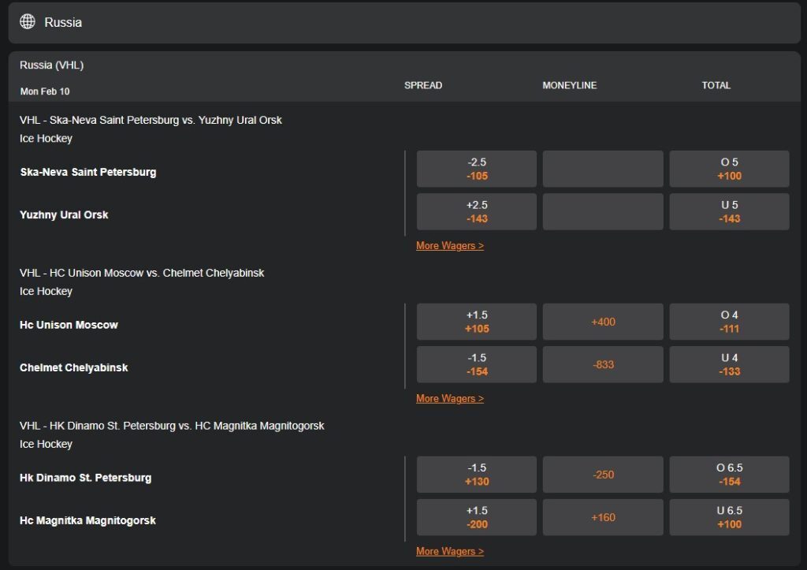Click the Yuzhny Ural Orsk team name
Screen dimensions: 807x570
64,215
